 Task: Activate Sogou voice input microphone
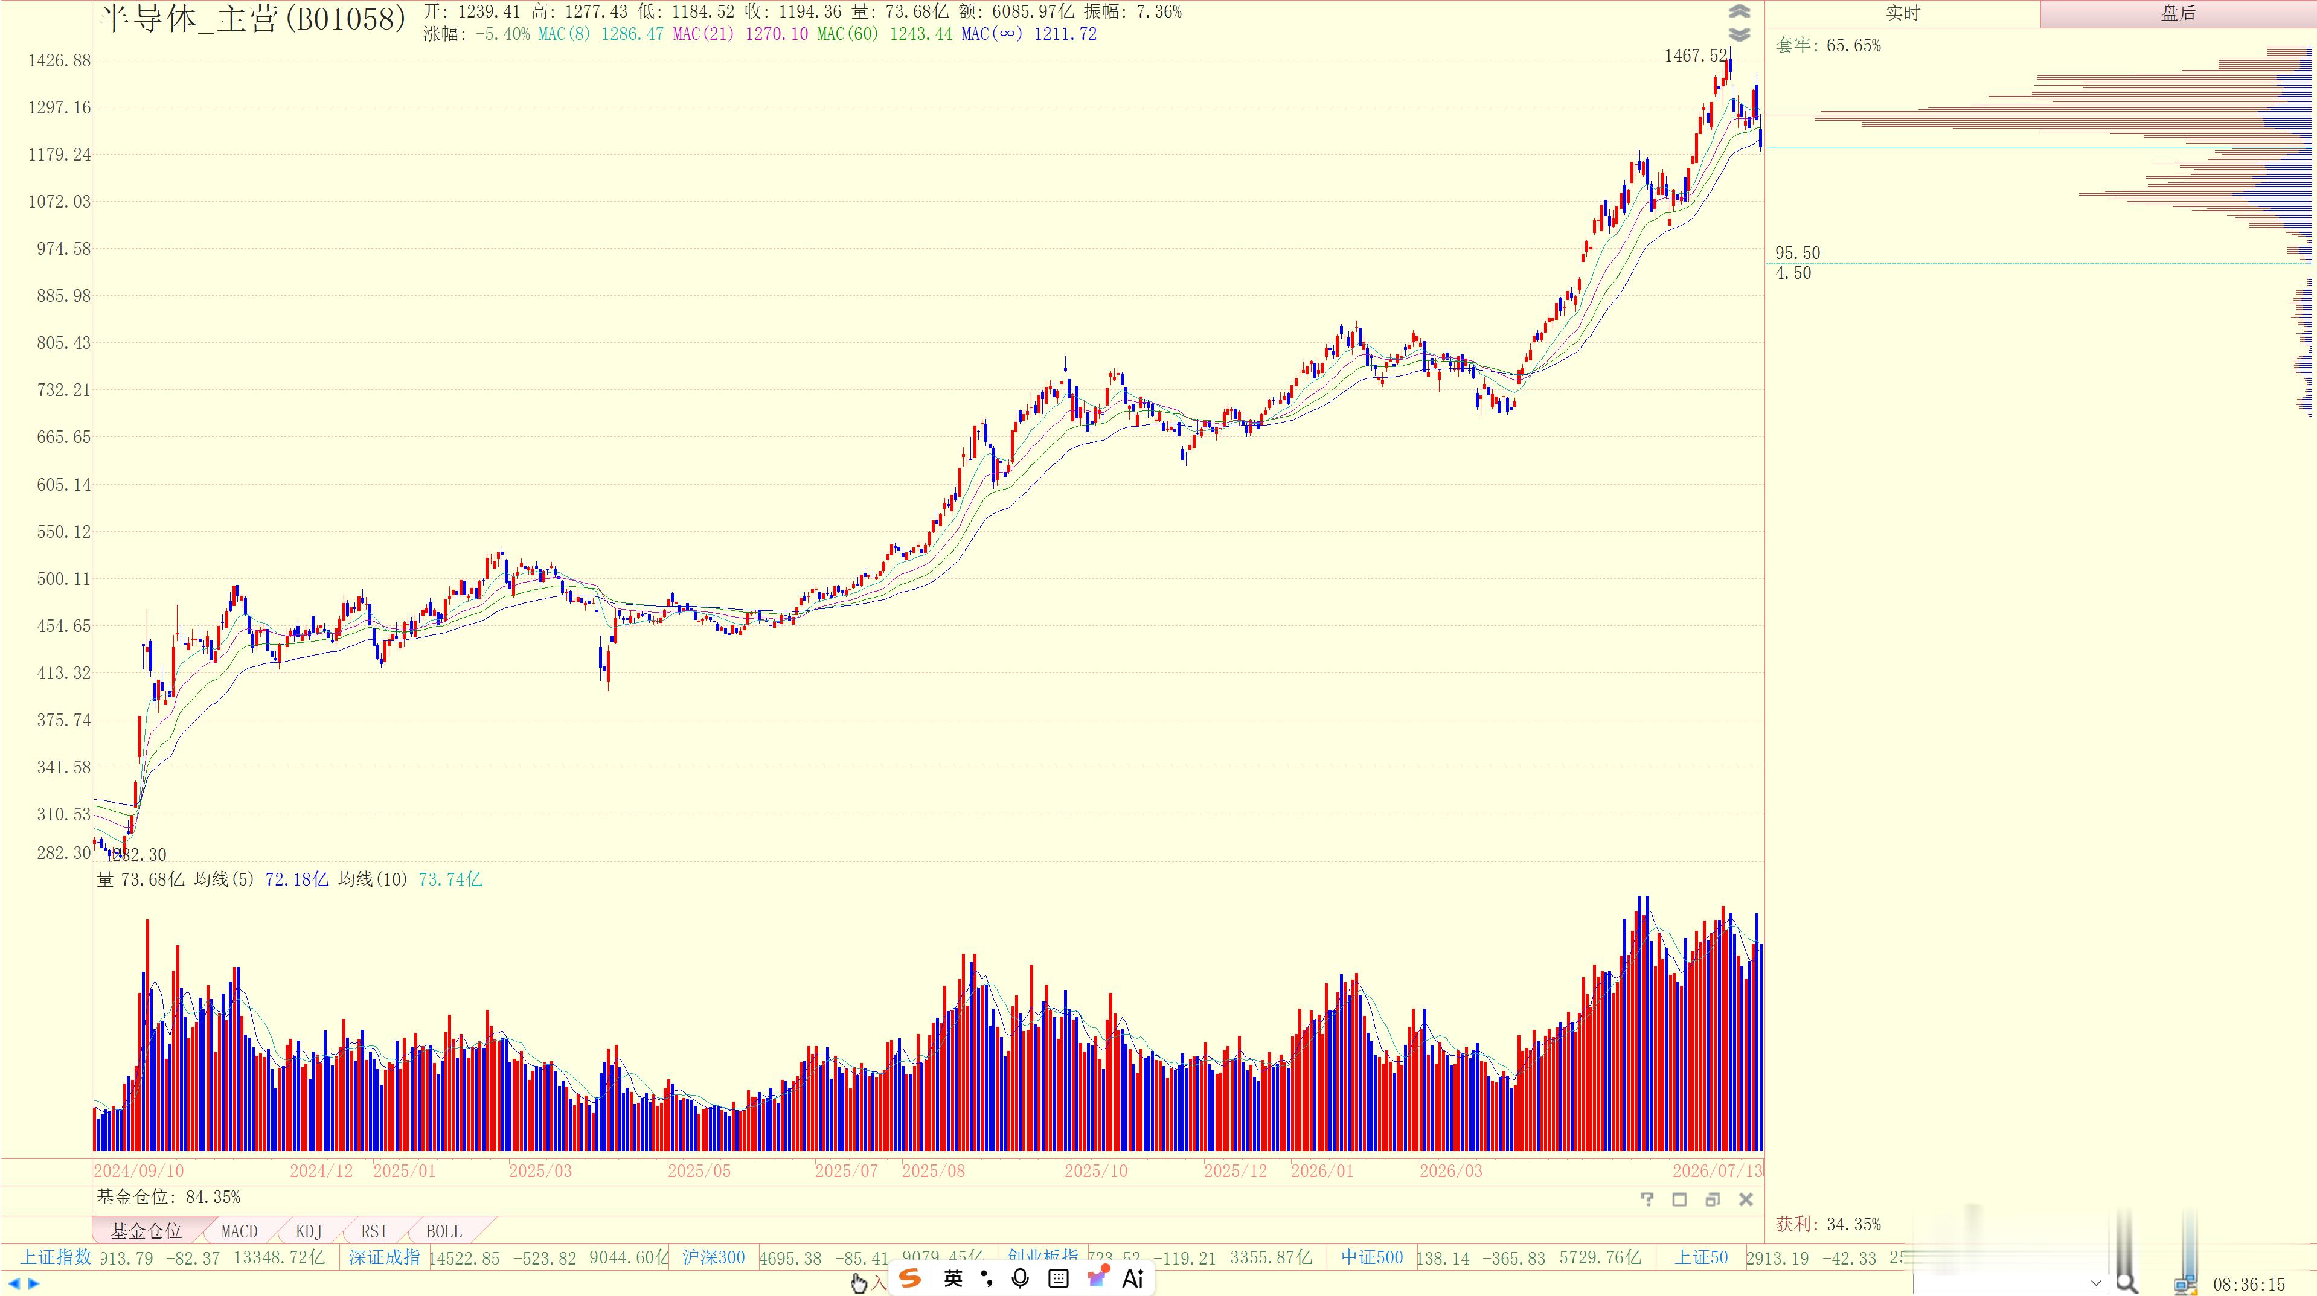pos(1020,1278)
